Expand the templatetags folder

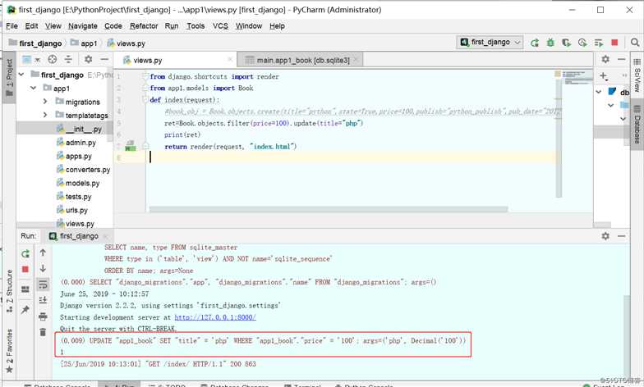click(45, 115)
